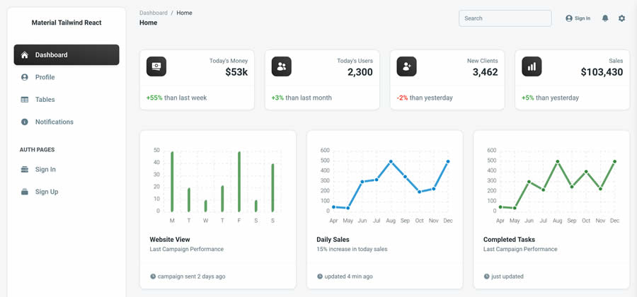Select Dashboard in the sidebar
The height and width of the screenshot is (297, 637).
pyautogui.click(x=67, y=54)
